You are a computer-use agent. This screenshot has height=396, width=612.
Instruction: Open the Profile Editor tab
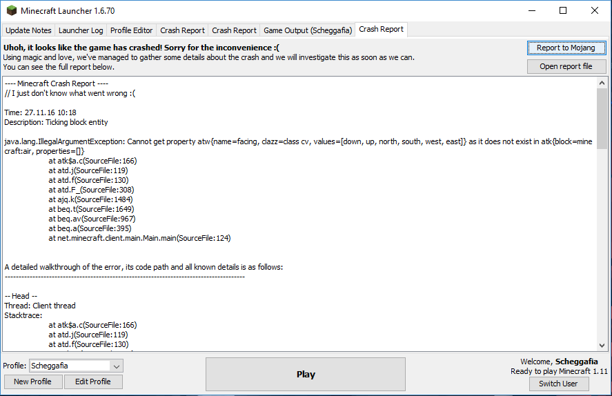[131, 30]
